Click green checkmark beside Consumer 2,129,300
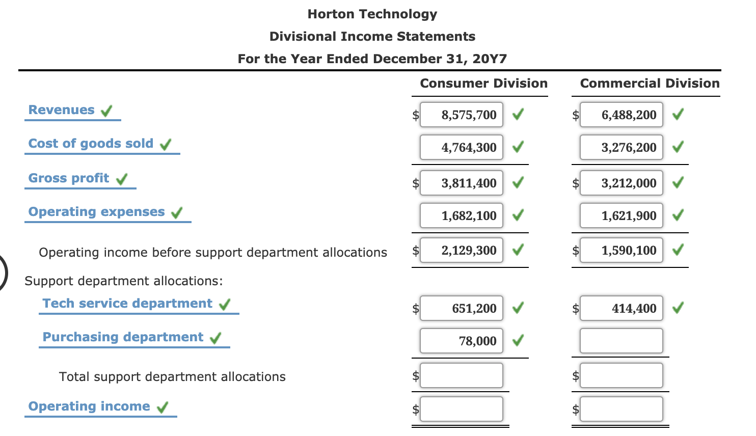This screenshot has width=756, height=436. (518, 250)
